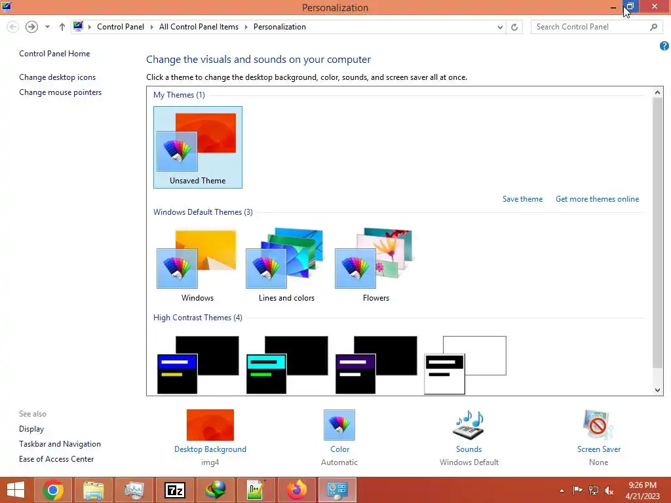Click the address bar computer icon
The width and height of the screenshot is (671, 503).
(78, 26)
